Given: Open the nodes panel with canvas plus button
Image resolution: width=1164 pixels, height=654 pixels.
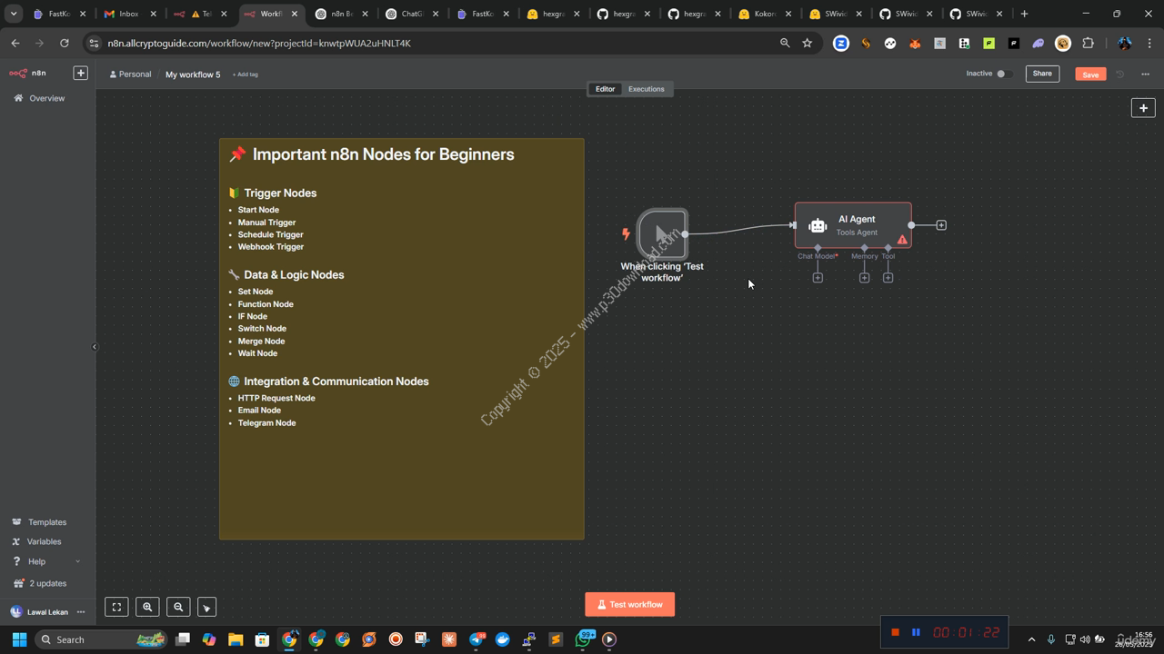Looking at the screenshot, I should tap(1143, 108).
